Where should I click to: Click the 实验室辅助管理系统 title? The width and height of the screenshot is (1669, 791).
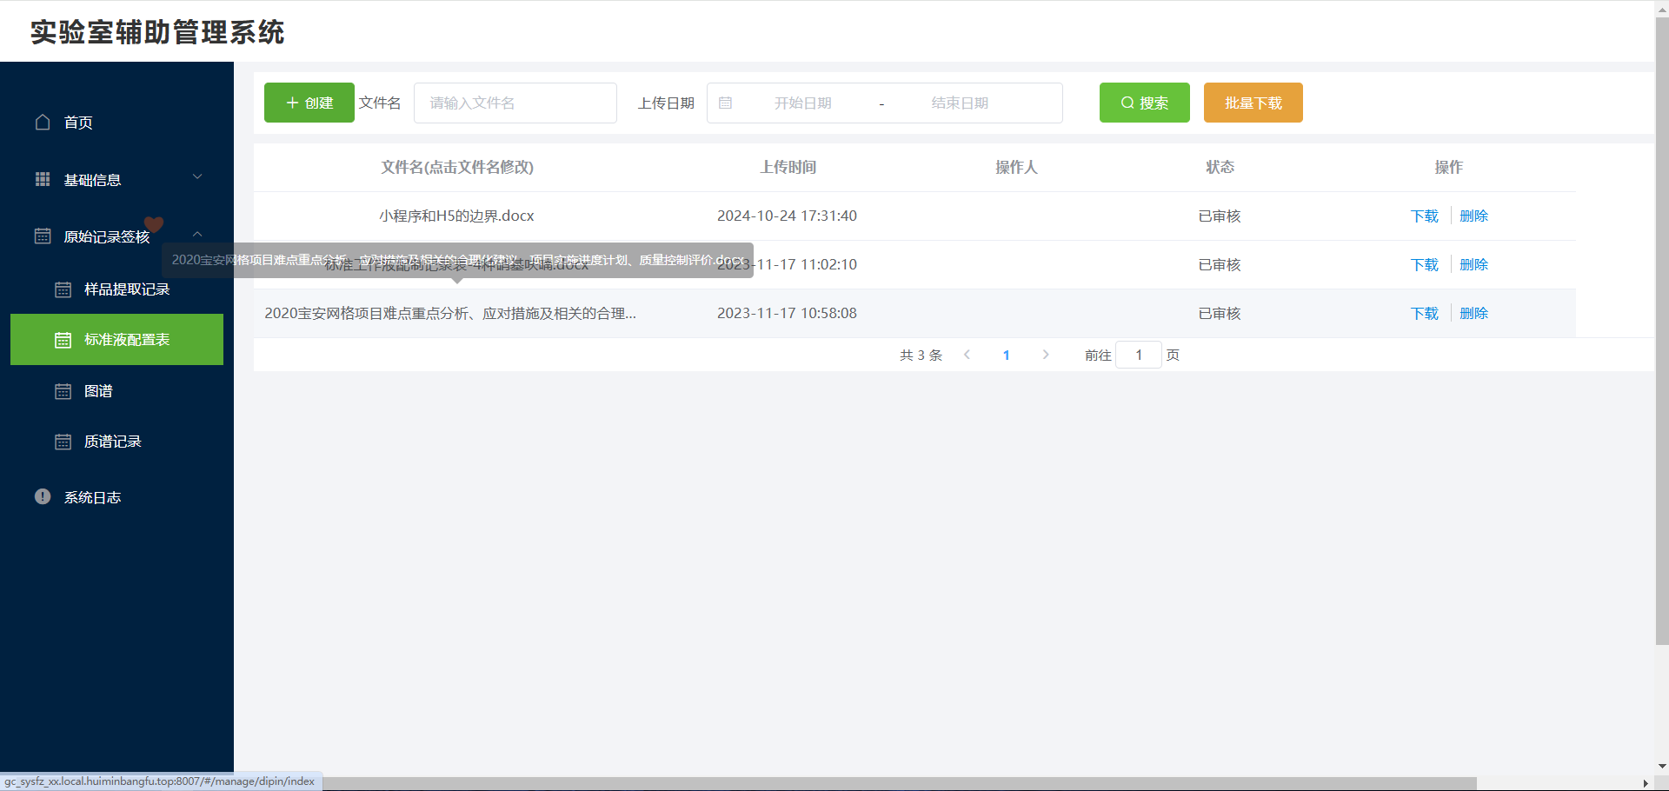(157, 32)
